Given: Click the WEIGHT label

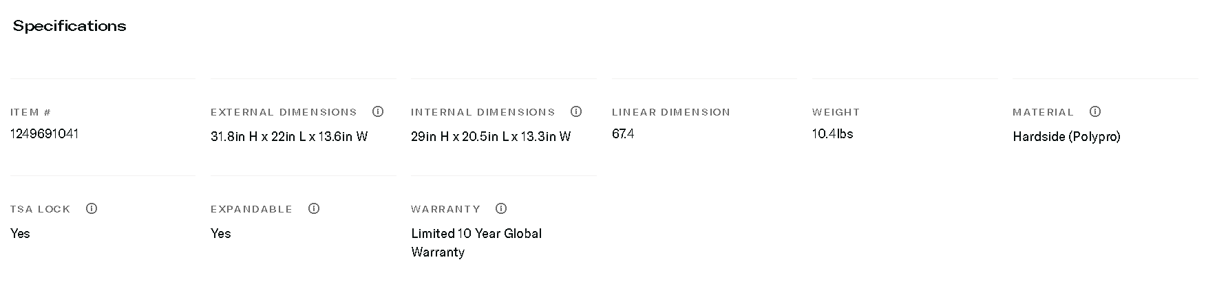Looking at the screenshot, I should (x=836, y=112).
